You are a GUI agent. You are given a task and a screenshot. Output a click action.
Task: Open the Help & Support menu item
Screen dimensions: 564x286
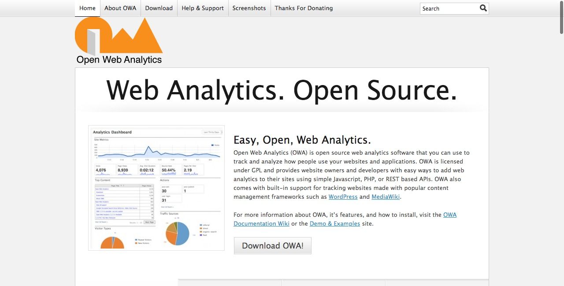click(202, 8)
